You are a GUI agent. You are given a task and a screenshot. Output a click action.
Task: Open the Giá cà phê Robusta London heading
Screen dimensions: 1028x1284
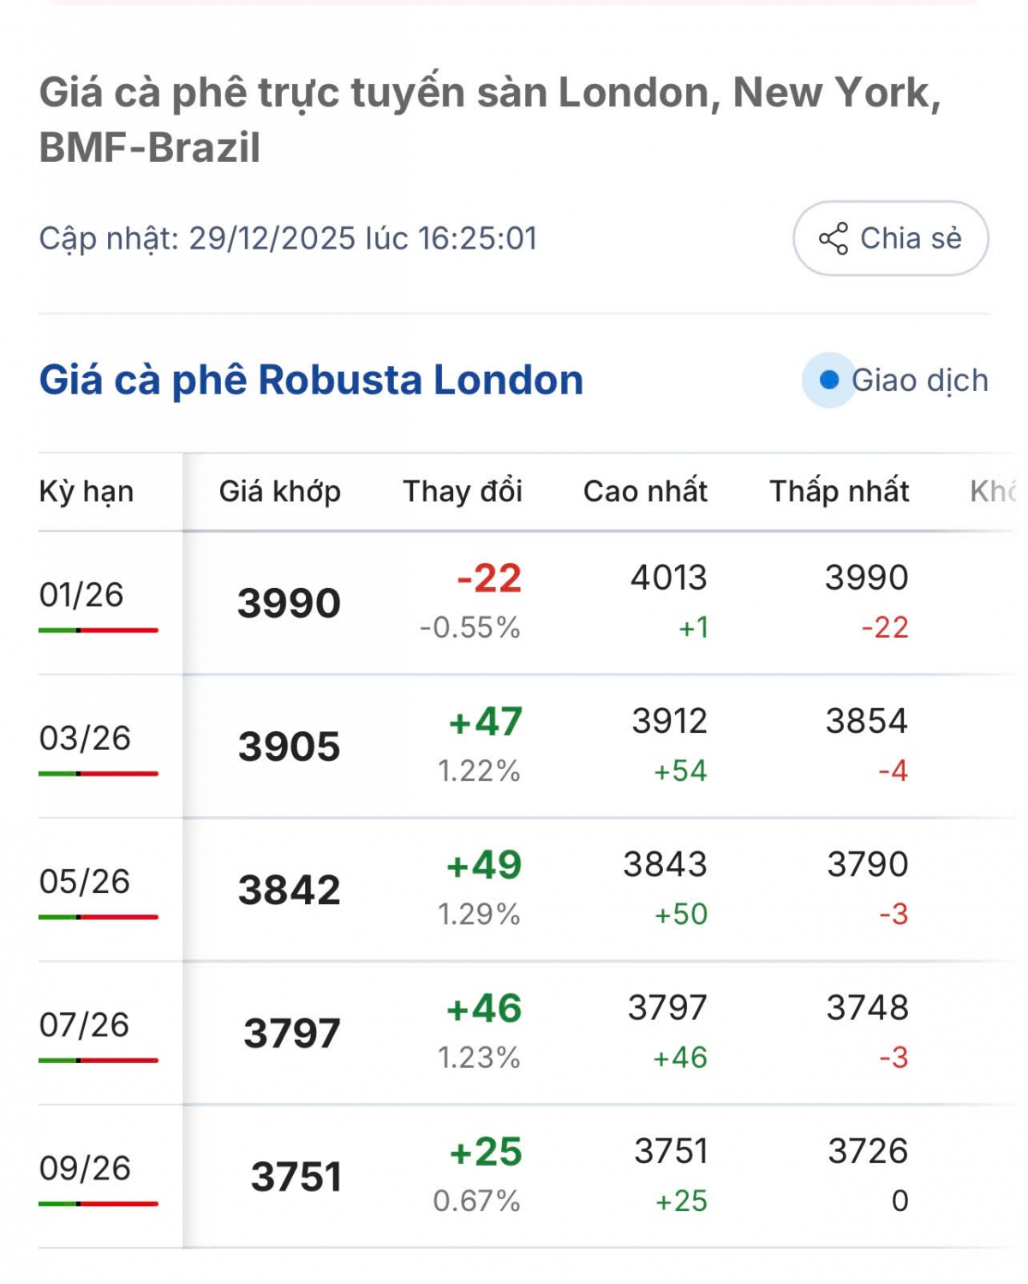311,380
